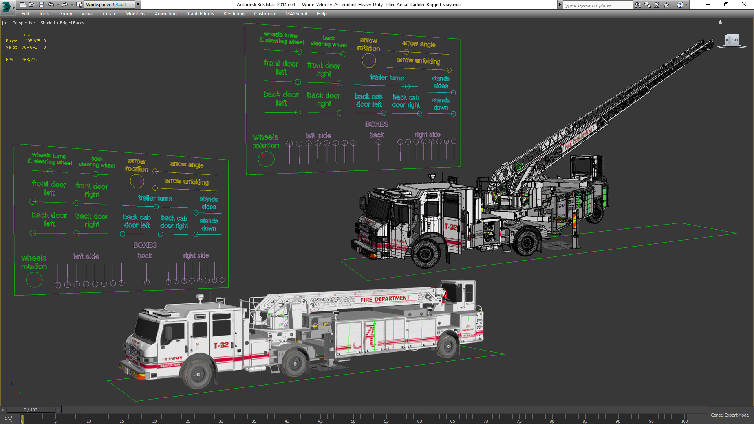754x424 pixels.
Task: Select arrow rotation dial in upper panel
Action: pyautogui.click(x=369, y=61)
